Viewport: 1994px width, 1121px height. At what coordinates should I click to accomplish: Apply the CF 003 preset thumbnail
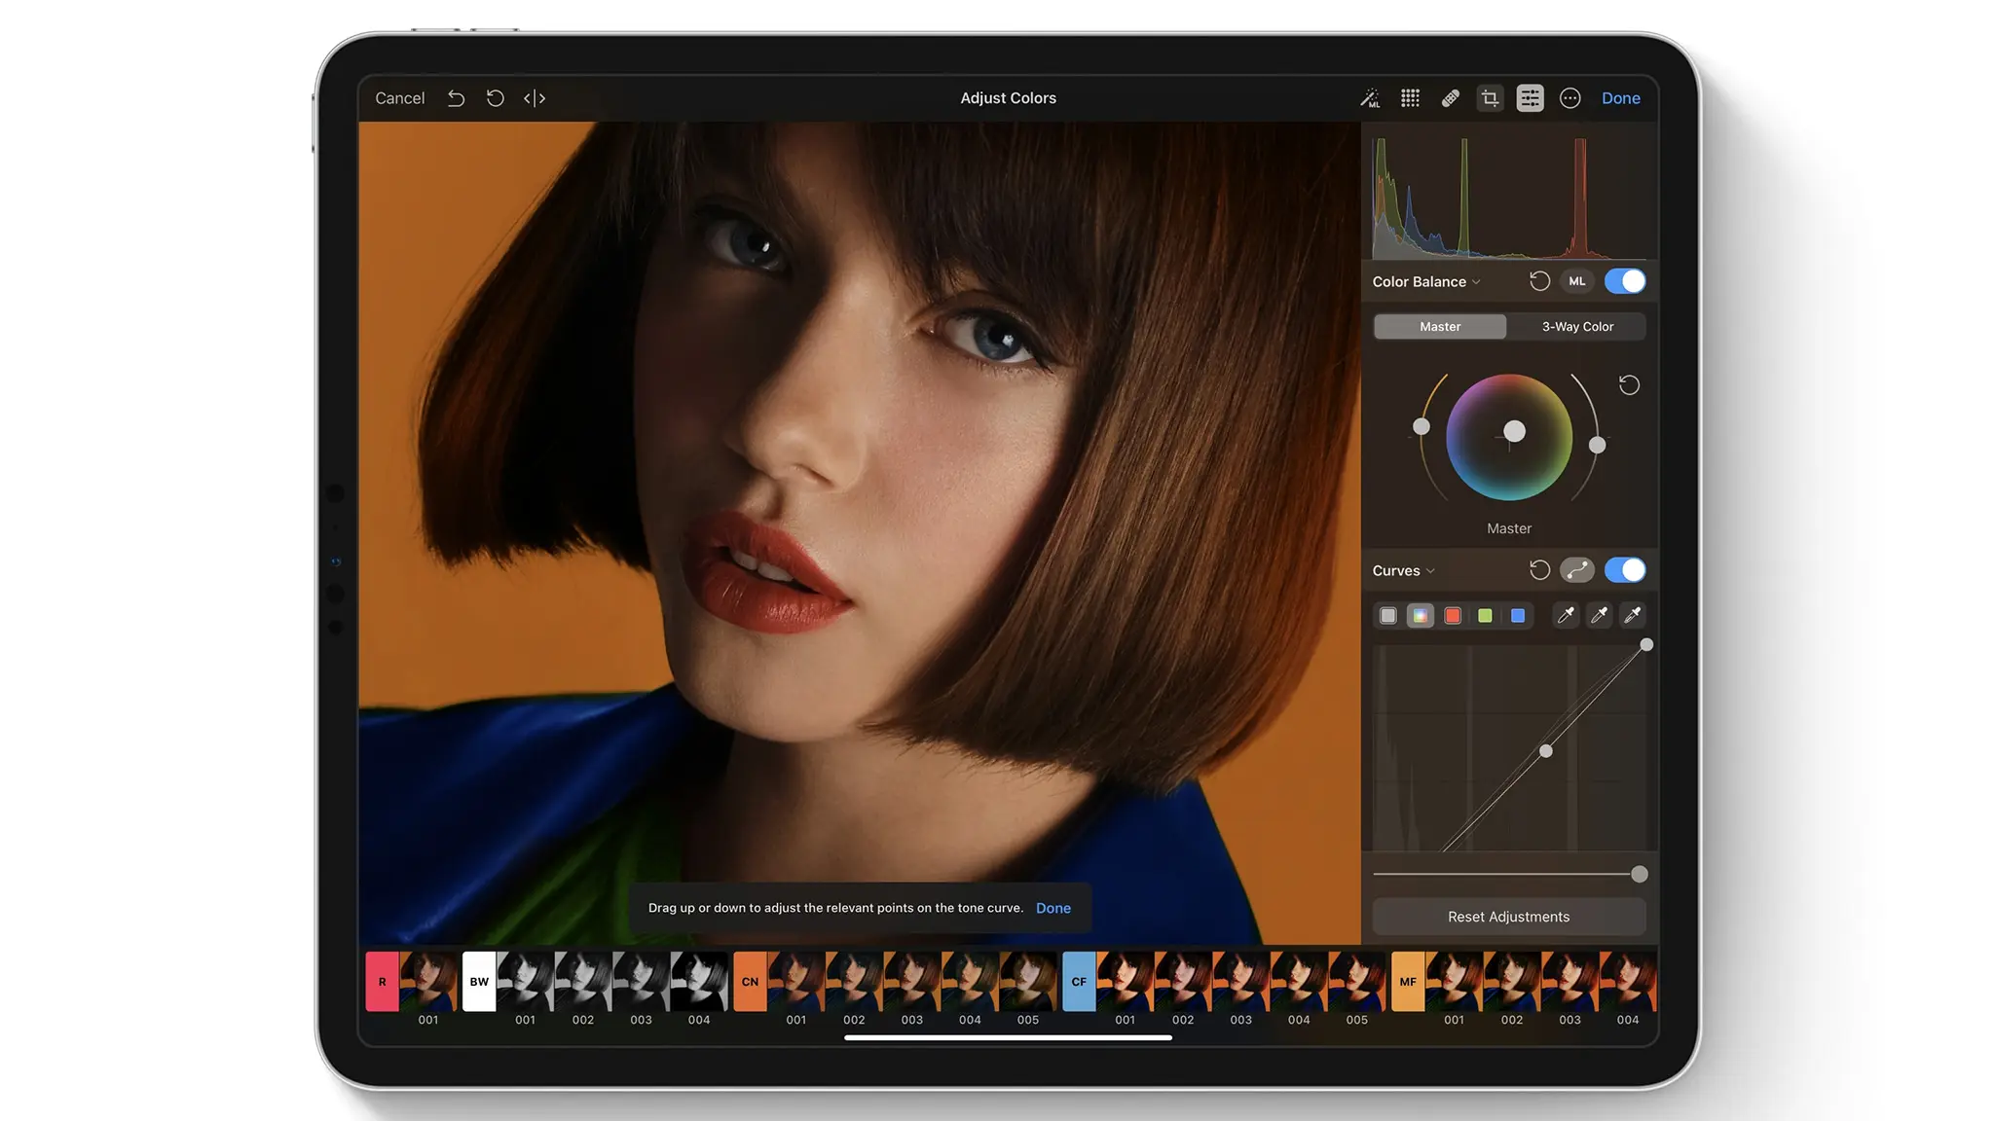coord(1241,982)
